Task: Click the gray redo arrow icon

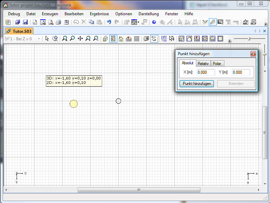Action: 117,22
